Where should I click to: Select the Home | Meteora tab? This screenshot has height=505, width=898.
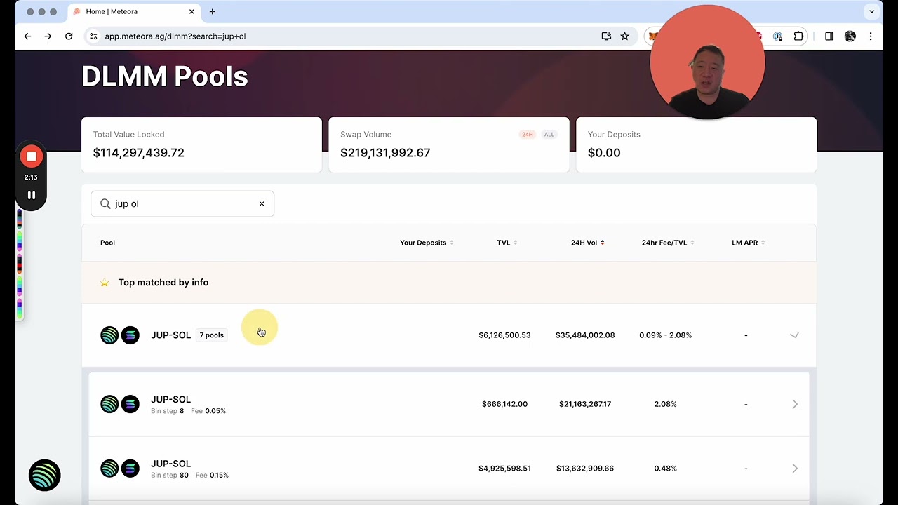pyautogui.click(x=133, y=12)
